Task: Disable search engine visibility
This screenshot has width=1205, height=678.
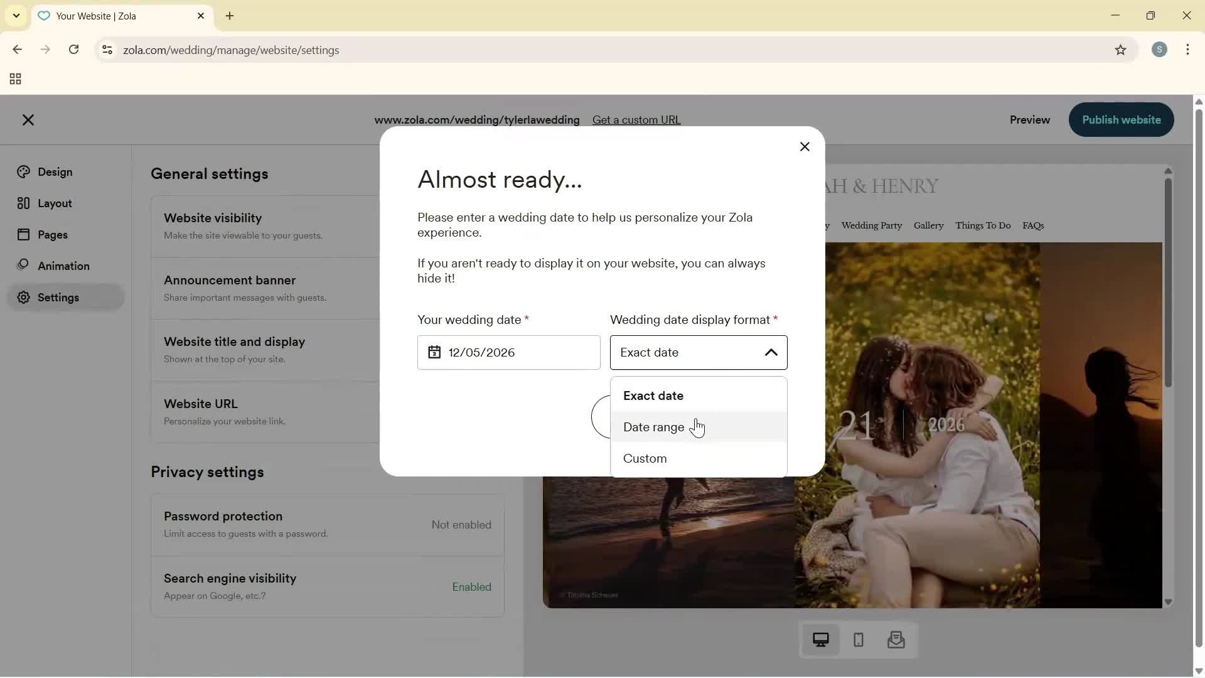Action: click(x=327, y=586)
